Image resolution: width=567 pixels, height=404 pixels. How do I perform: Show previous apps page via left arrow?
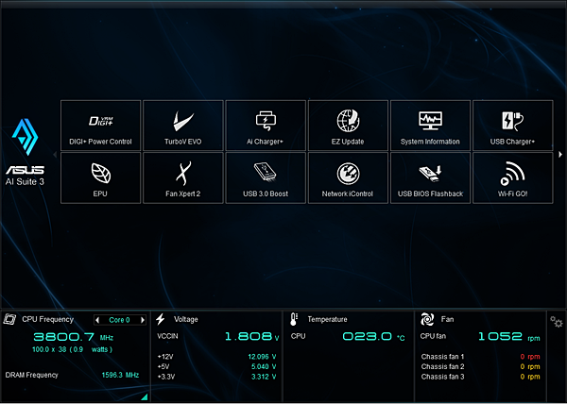point(55,154)
